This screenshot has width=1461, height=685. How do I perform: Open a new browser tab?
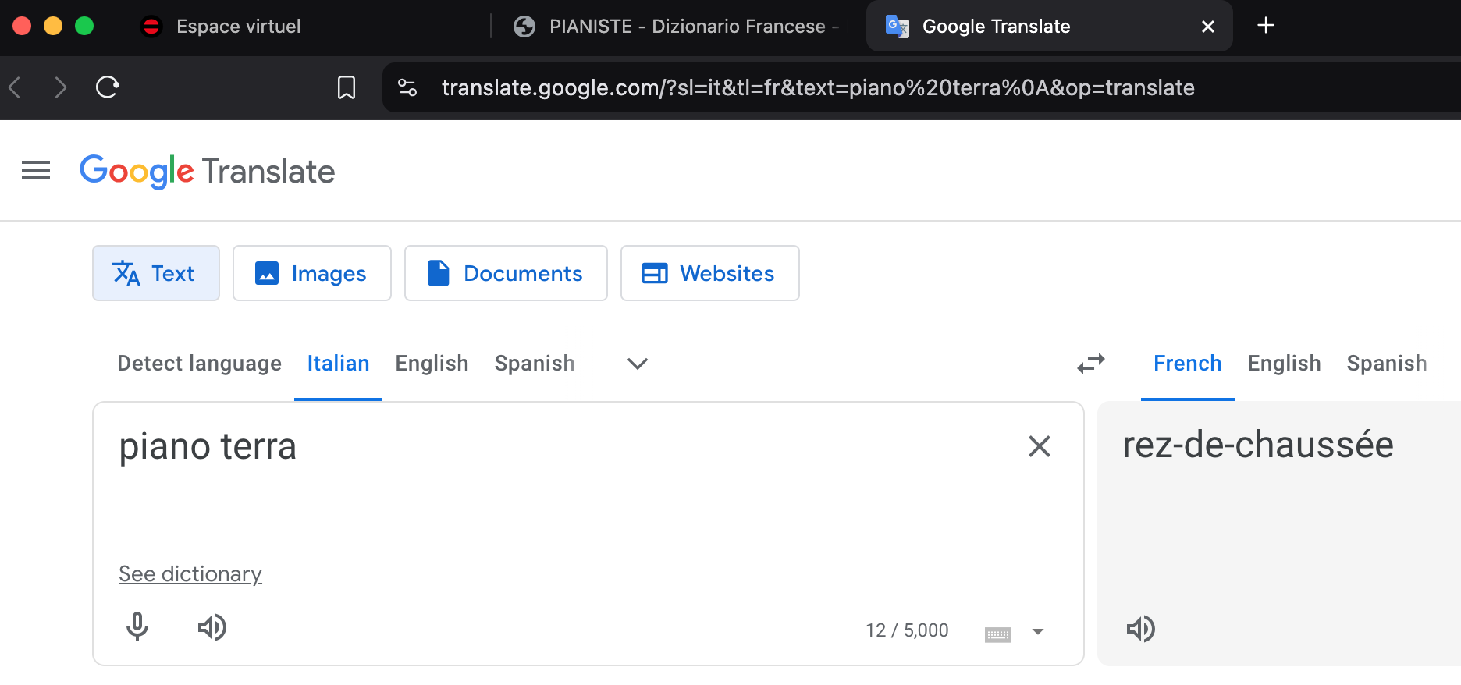tap(1266, 26)
